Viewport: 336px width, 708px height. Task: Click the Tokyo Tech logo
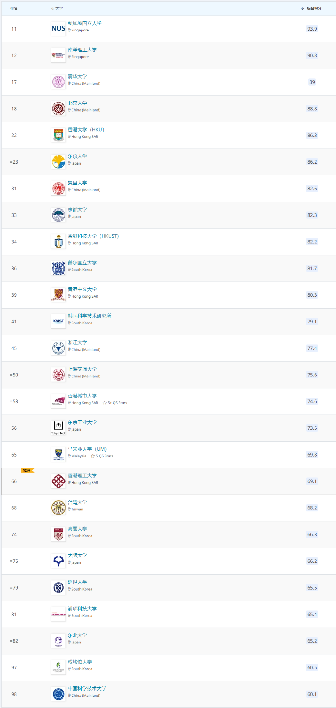tap(58, 428)
